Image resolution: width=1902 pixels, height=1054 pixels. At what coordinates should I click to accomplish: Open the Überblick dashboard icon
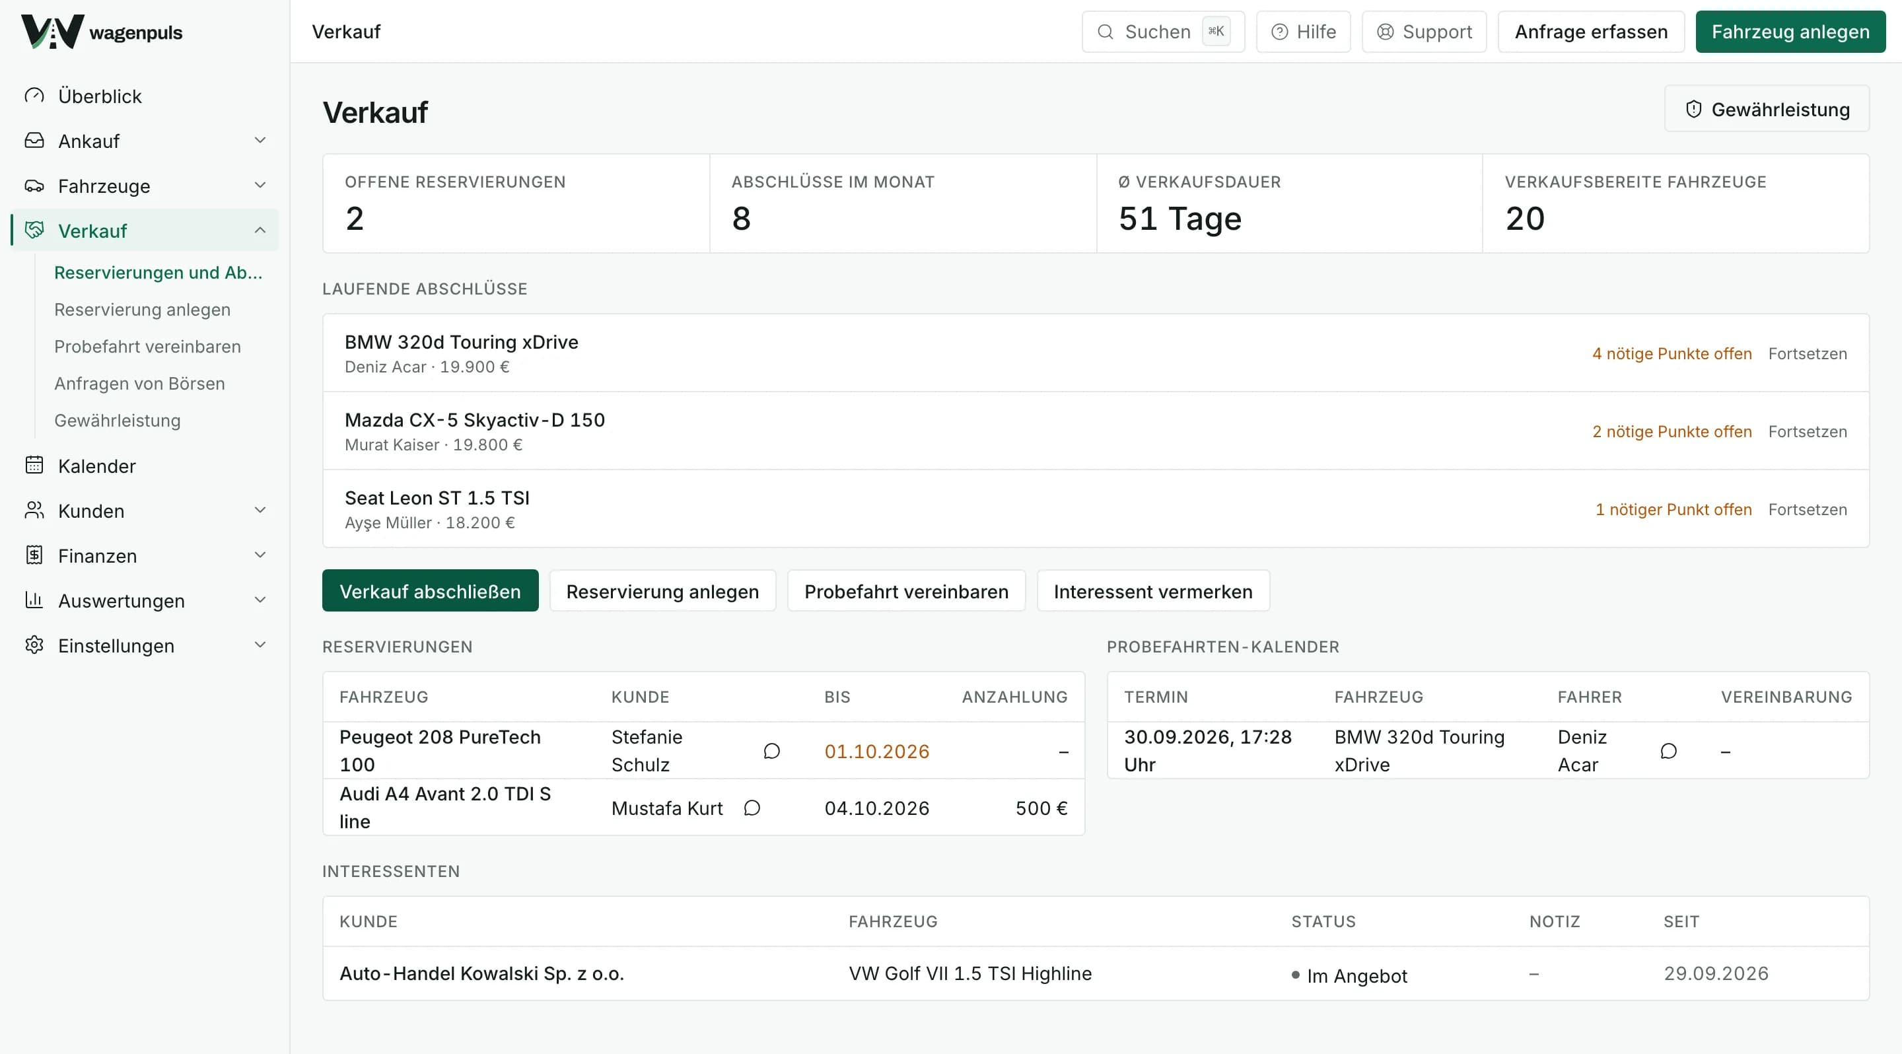[x=34, y=96]
